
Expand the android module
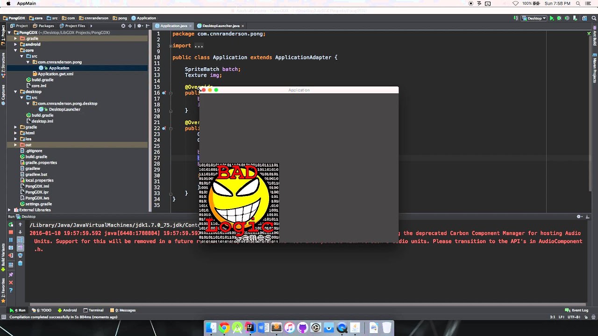click(x=15, y=44)
